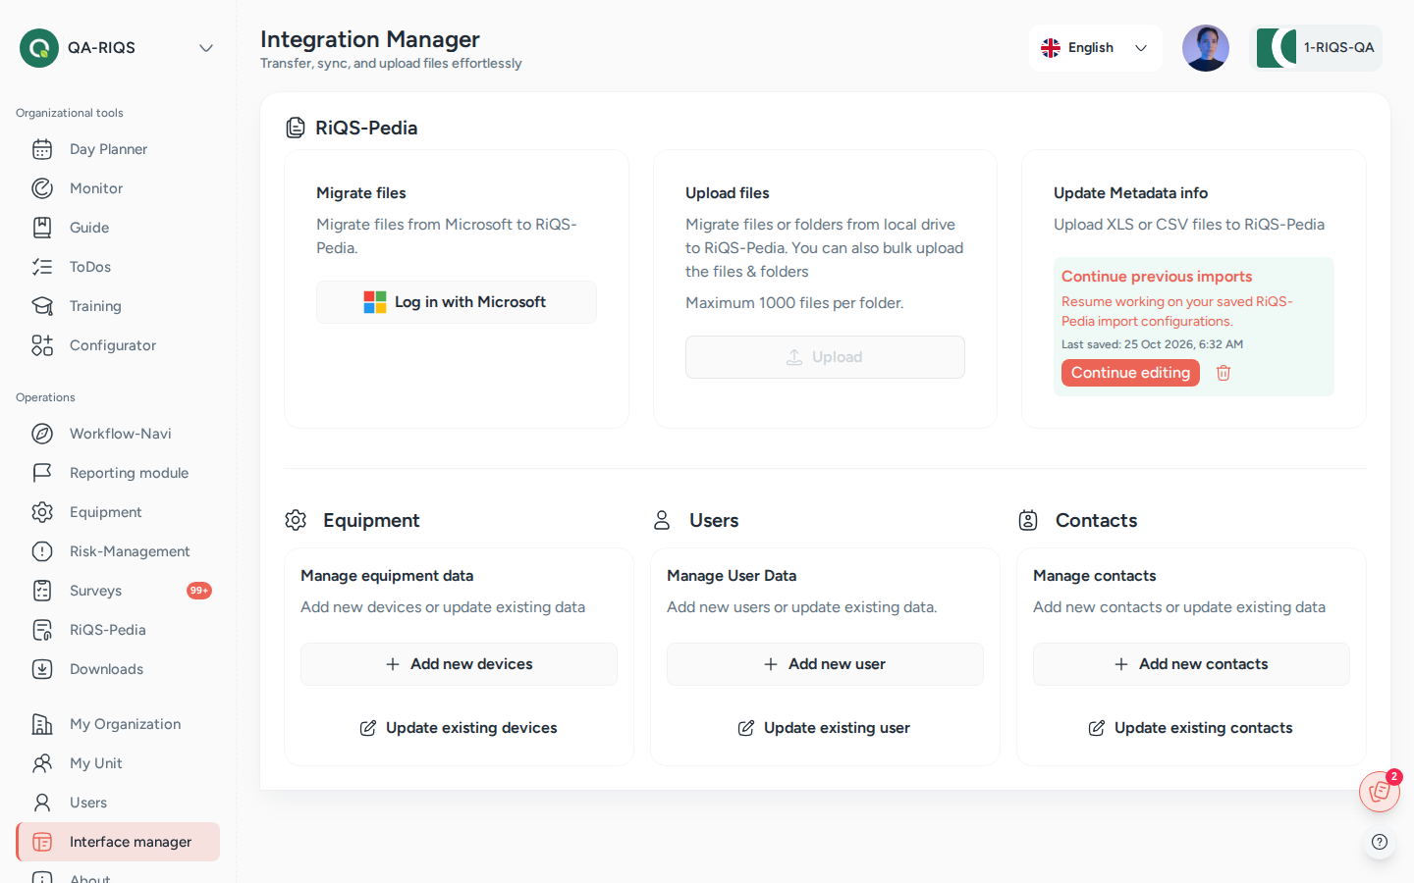Screen dimensions: 1414x883
Task: Click the Monitor gauge icon
Action: 42,188
